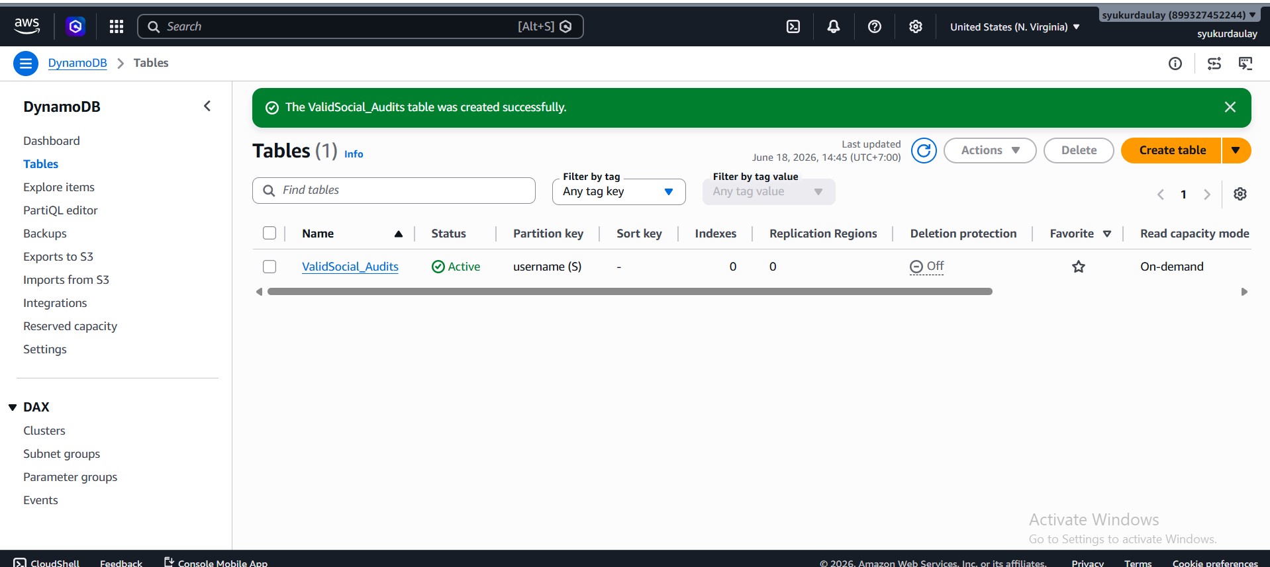Click the Create table button

click(1172, 150)
